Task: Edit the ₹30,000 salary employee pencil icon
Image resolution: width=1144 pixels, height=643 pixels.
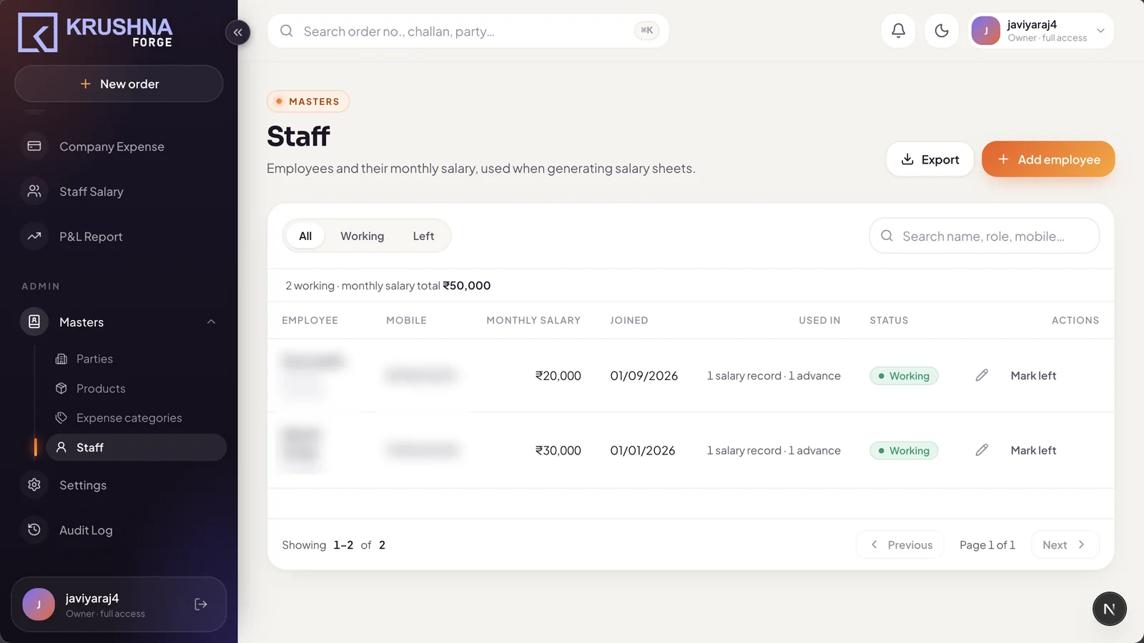Action: pos(982,450)
